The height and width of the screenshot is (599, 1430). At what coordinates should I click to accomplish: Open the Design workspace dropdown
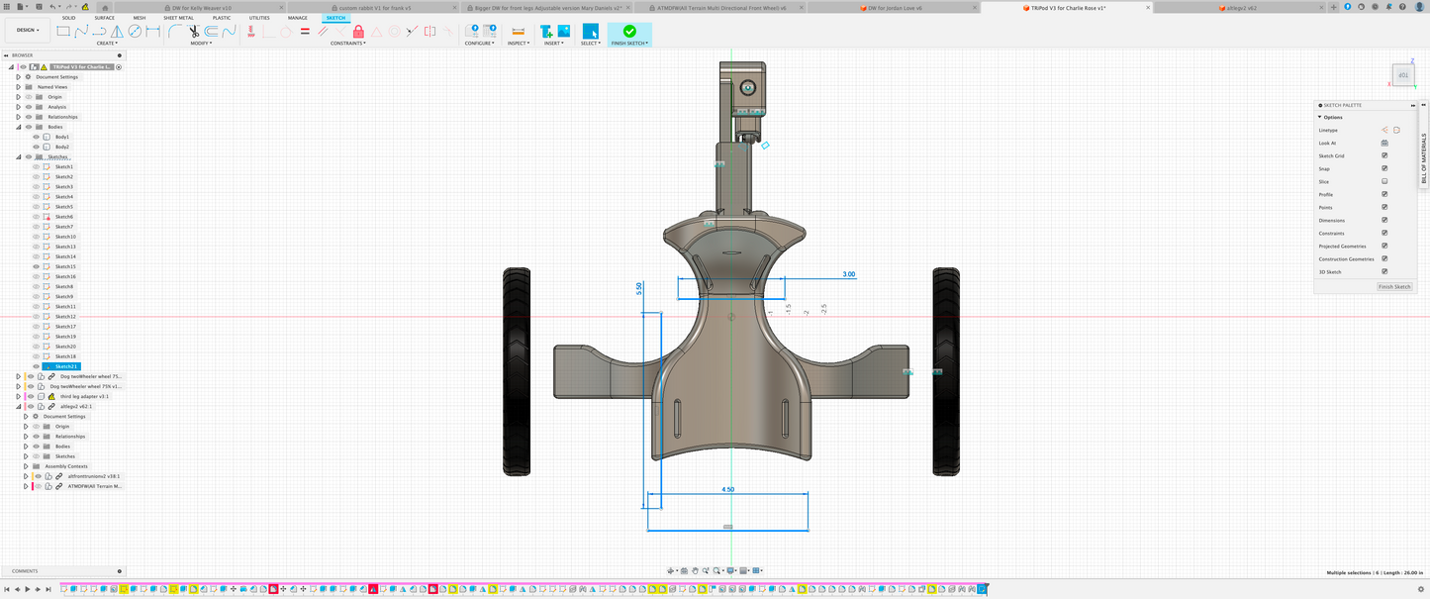[27, 30]
